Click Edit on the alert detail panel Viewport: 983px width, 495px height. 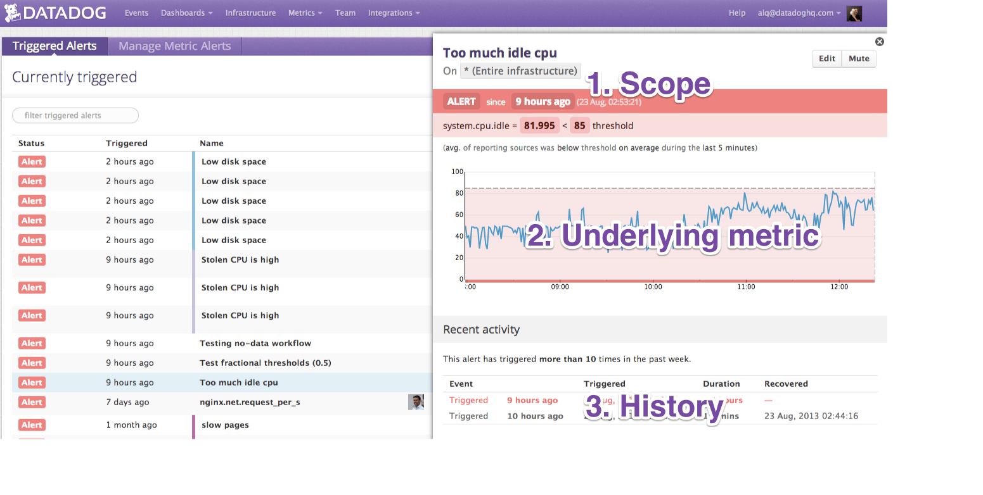tap(826, 58)
